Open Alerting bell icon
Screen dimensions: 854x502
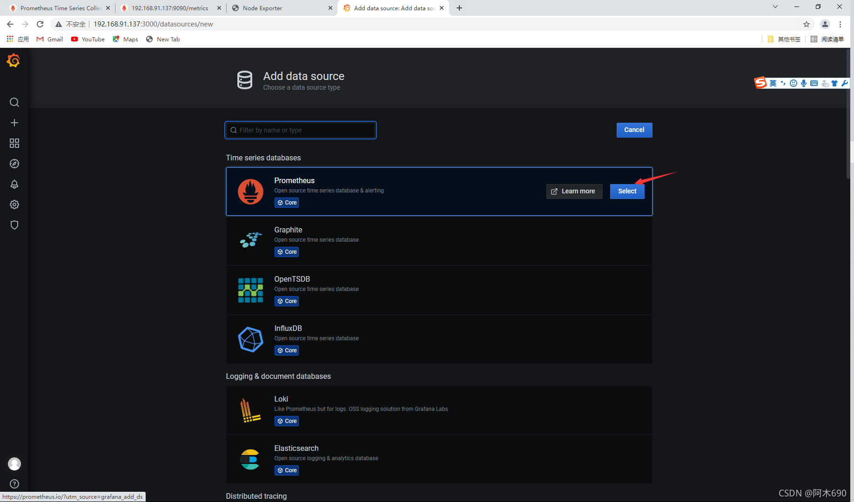click(x=14, y=184)
